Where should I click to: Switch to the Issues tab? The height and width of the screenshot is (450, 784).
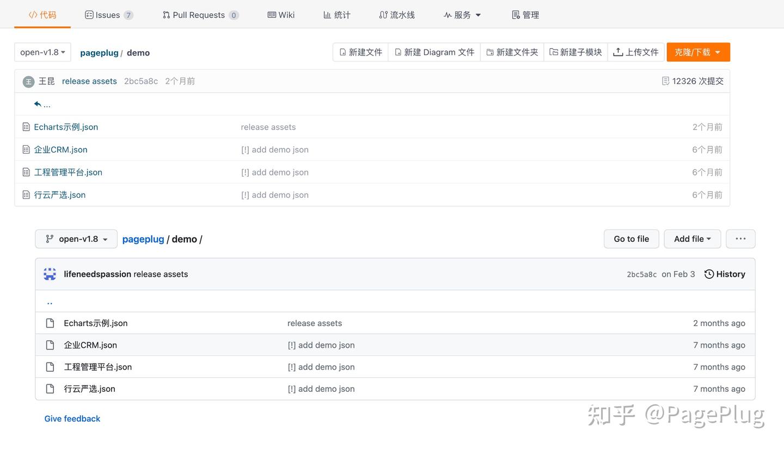pyautogui.click(x=109, y=15)
